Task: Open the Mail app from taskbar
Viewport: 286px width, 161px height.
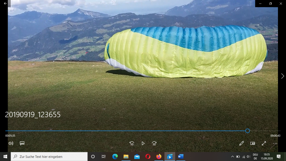Action: click(x=137, y=157)
